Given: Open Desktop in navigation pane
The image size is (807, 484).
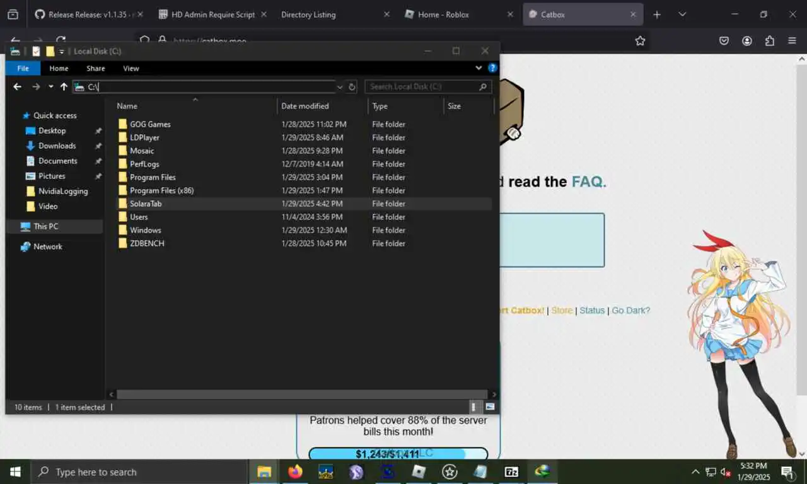Looking at the screenshot, I should (52, 130).
